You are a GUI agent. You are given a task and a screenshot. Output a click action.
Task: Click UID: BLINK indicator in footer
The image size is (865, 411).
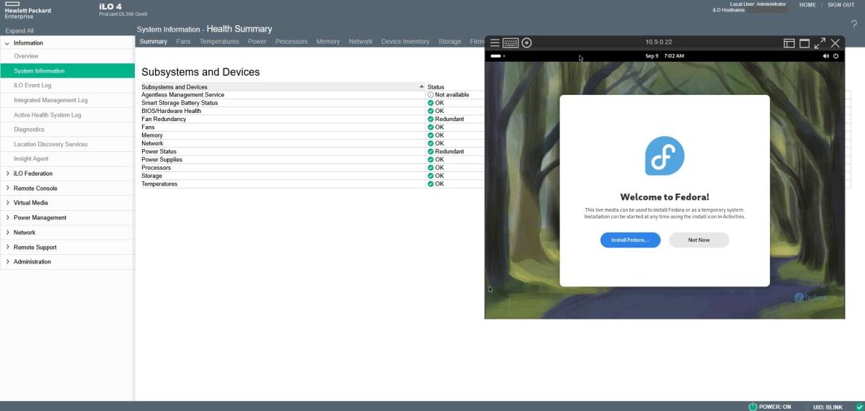pyautogui.click(x=828, y=407)
